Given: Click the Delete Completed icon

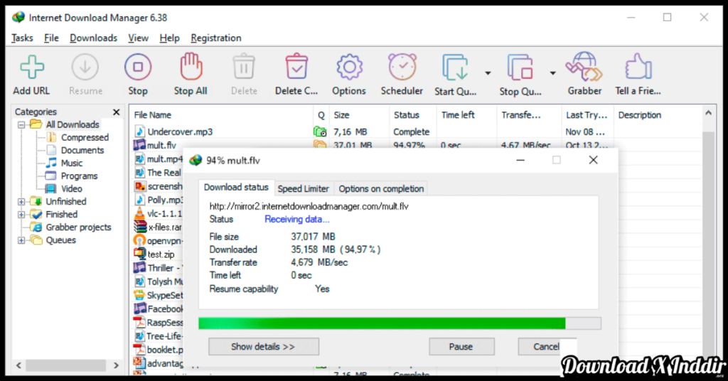Looking at the screenshot, I should click(296, 68).
